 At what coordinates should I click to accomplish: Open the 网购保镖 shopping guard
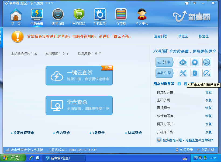pyautogui.click(x=79, y=17)
